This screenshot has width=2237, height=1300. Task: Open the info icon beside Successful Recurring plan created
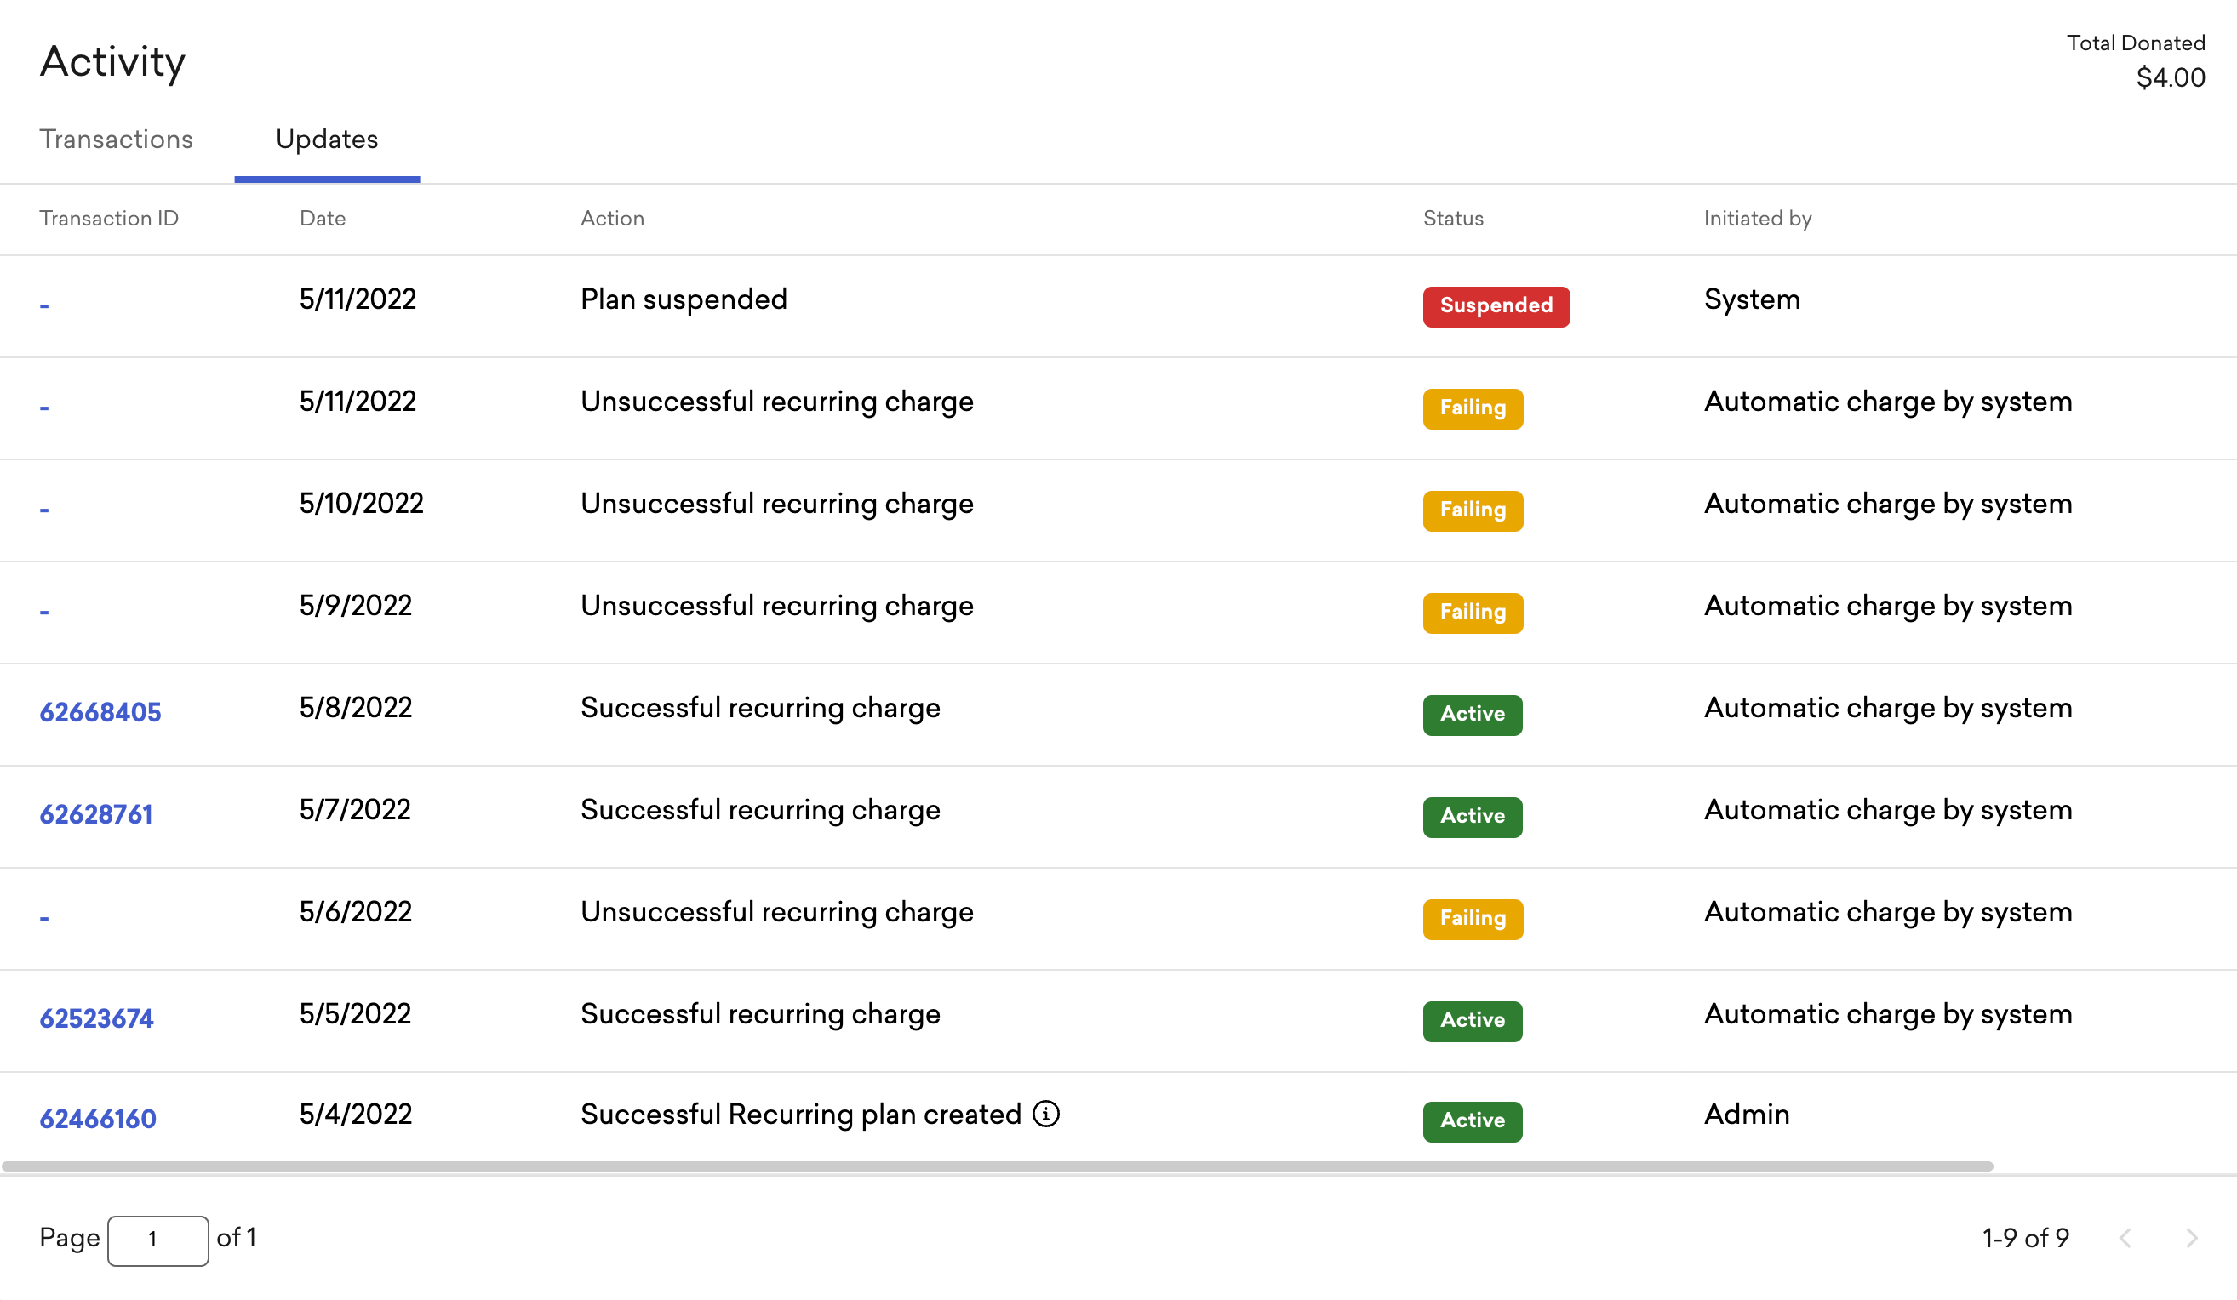(x=1045, y=1114)
